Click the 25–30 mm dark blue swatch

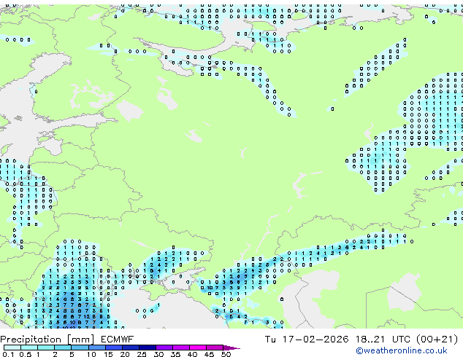pos(148,348)
